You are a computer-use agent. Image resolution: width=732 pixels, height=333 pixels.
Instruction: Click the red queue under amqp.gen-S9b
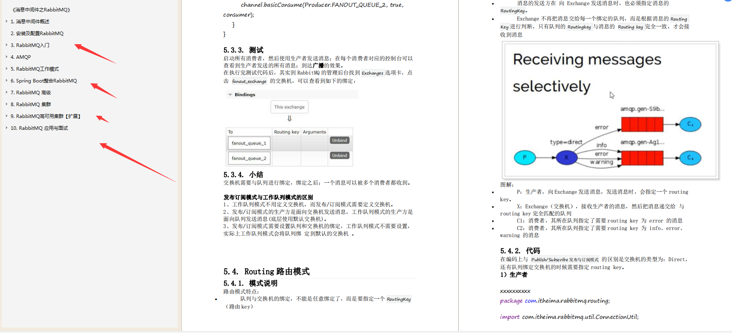pyautogui.click(x=642, y=124)
